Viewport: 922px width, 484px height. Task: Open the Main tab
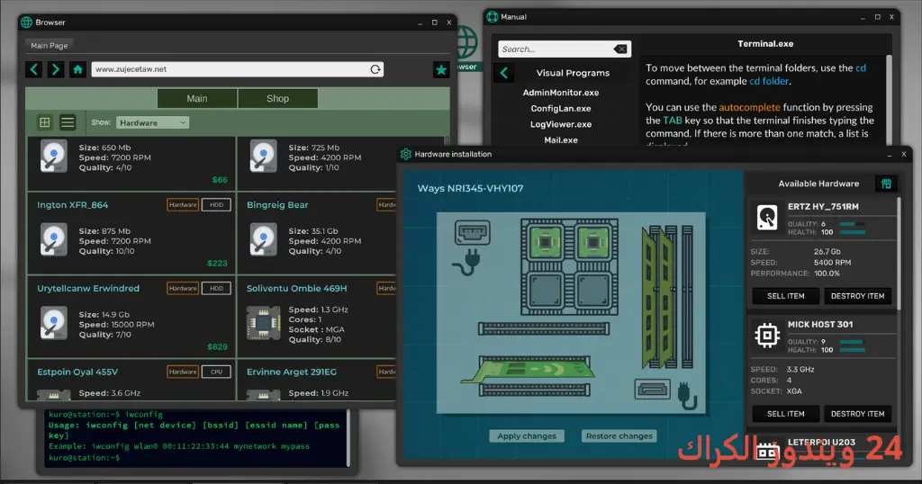tap(197, 99)
